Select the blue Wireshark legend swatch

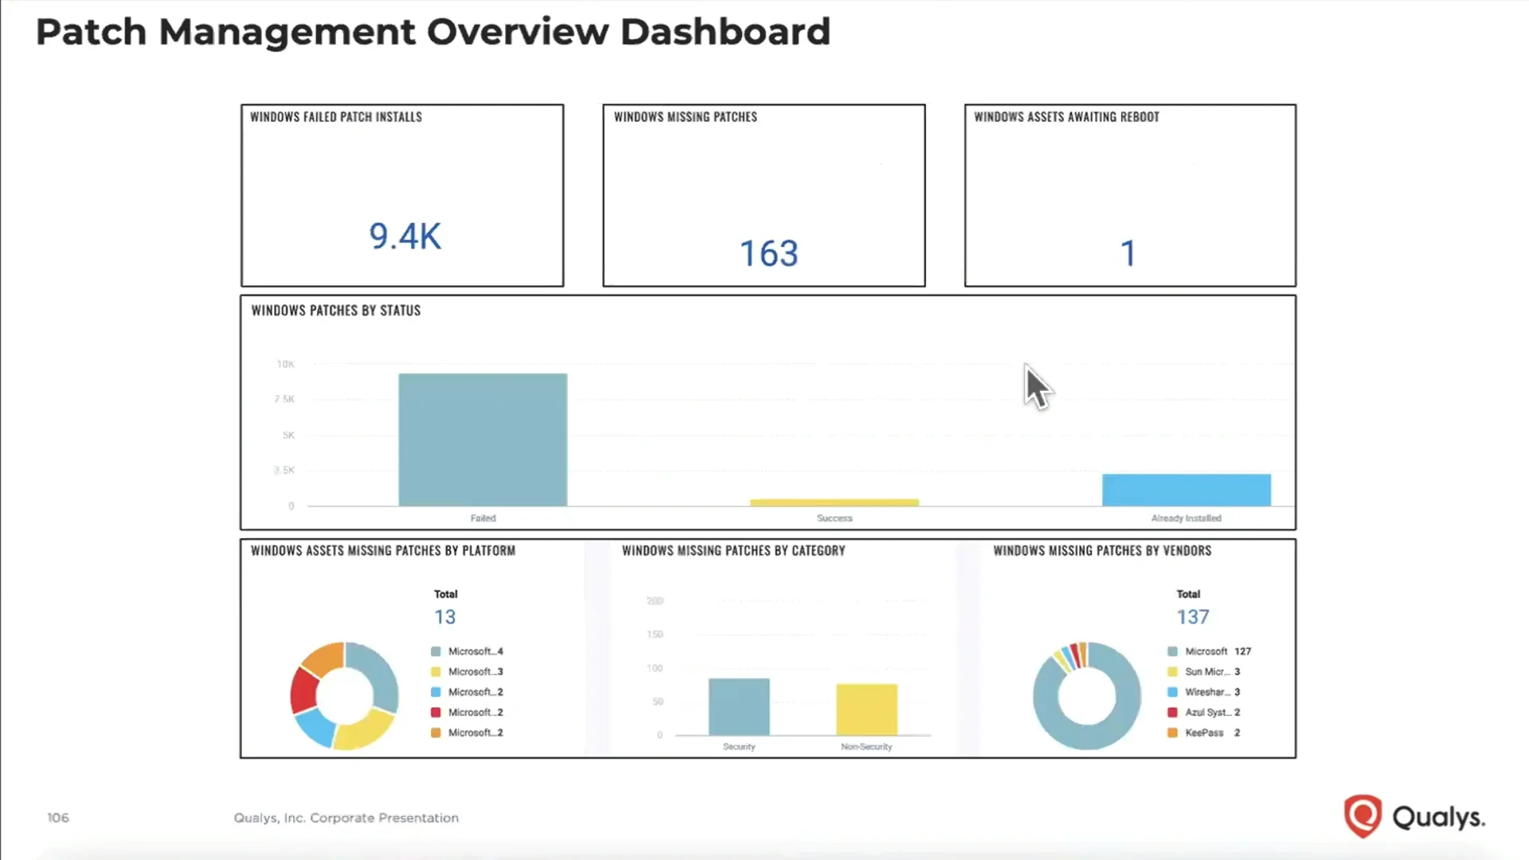pyautogui.click(x=1171, y=692)
